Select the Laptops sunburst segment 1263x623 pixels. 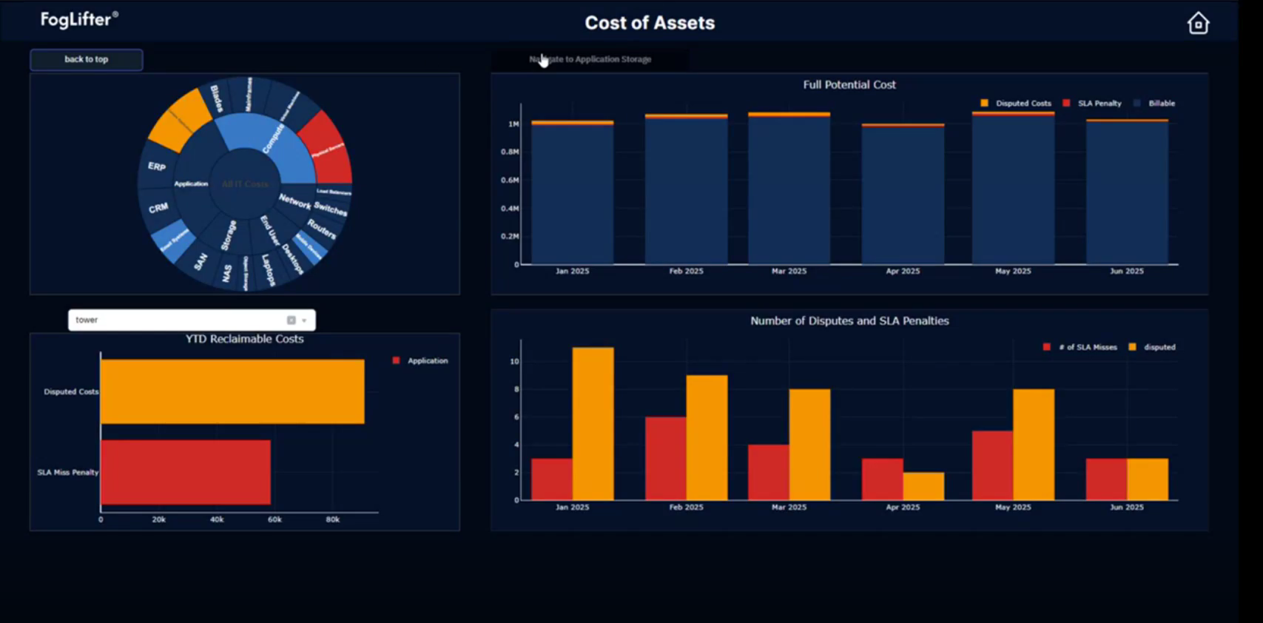[x=269, y=270]
